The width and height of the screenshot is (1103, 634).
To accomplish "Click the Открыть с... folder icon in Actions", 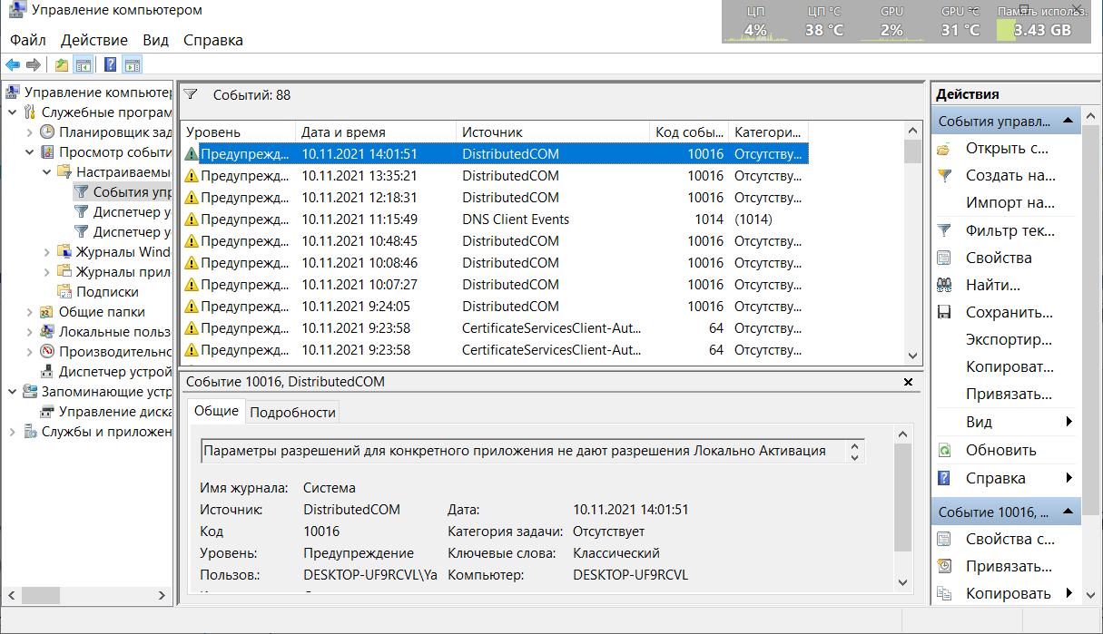I will (x=944, y=149).
